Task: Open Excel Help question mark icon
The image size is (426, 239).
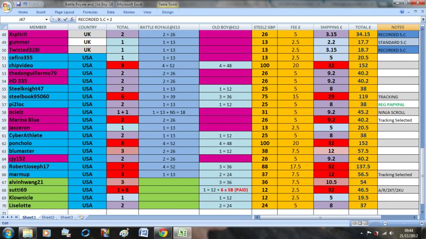Action: (x=402, y=11)
